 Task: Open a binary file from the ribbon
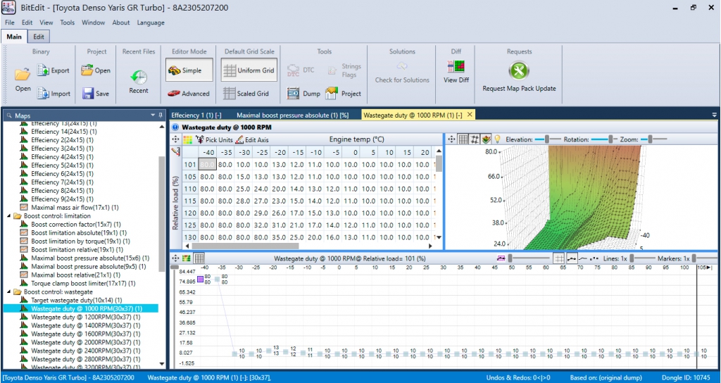tap(22, 80)
